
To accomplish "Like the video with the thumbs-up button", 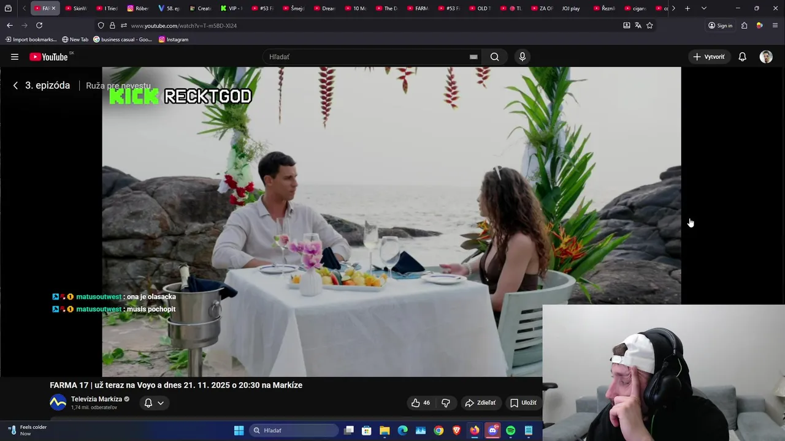I will point(421,402).
